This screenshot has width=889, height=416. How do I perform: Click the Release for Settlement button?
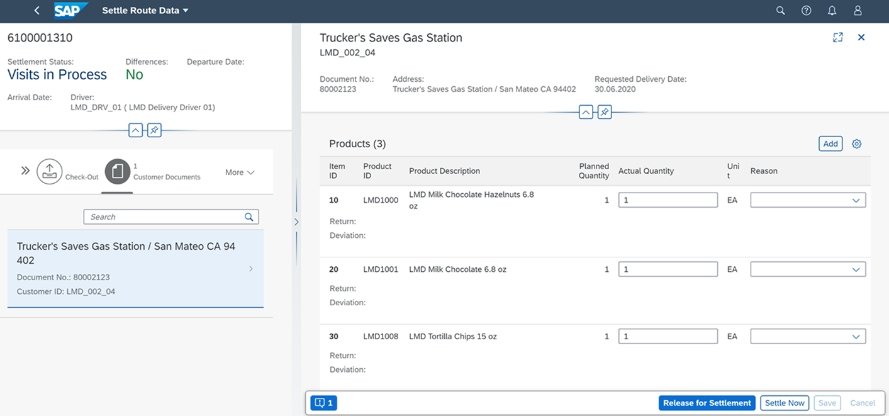pos(707,403)
